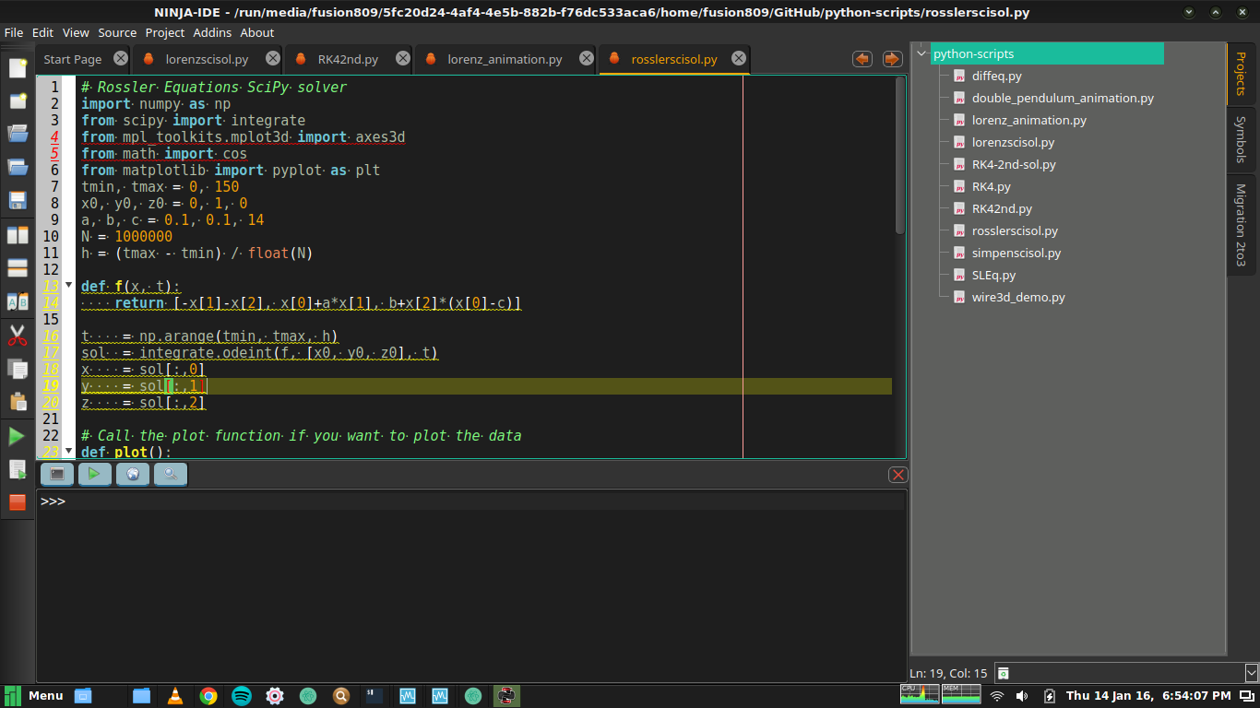Stop execution with the red square icon
The height and width of the screenshot is (708, 1260).
pyautogui.click(x=18, y=502)
